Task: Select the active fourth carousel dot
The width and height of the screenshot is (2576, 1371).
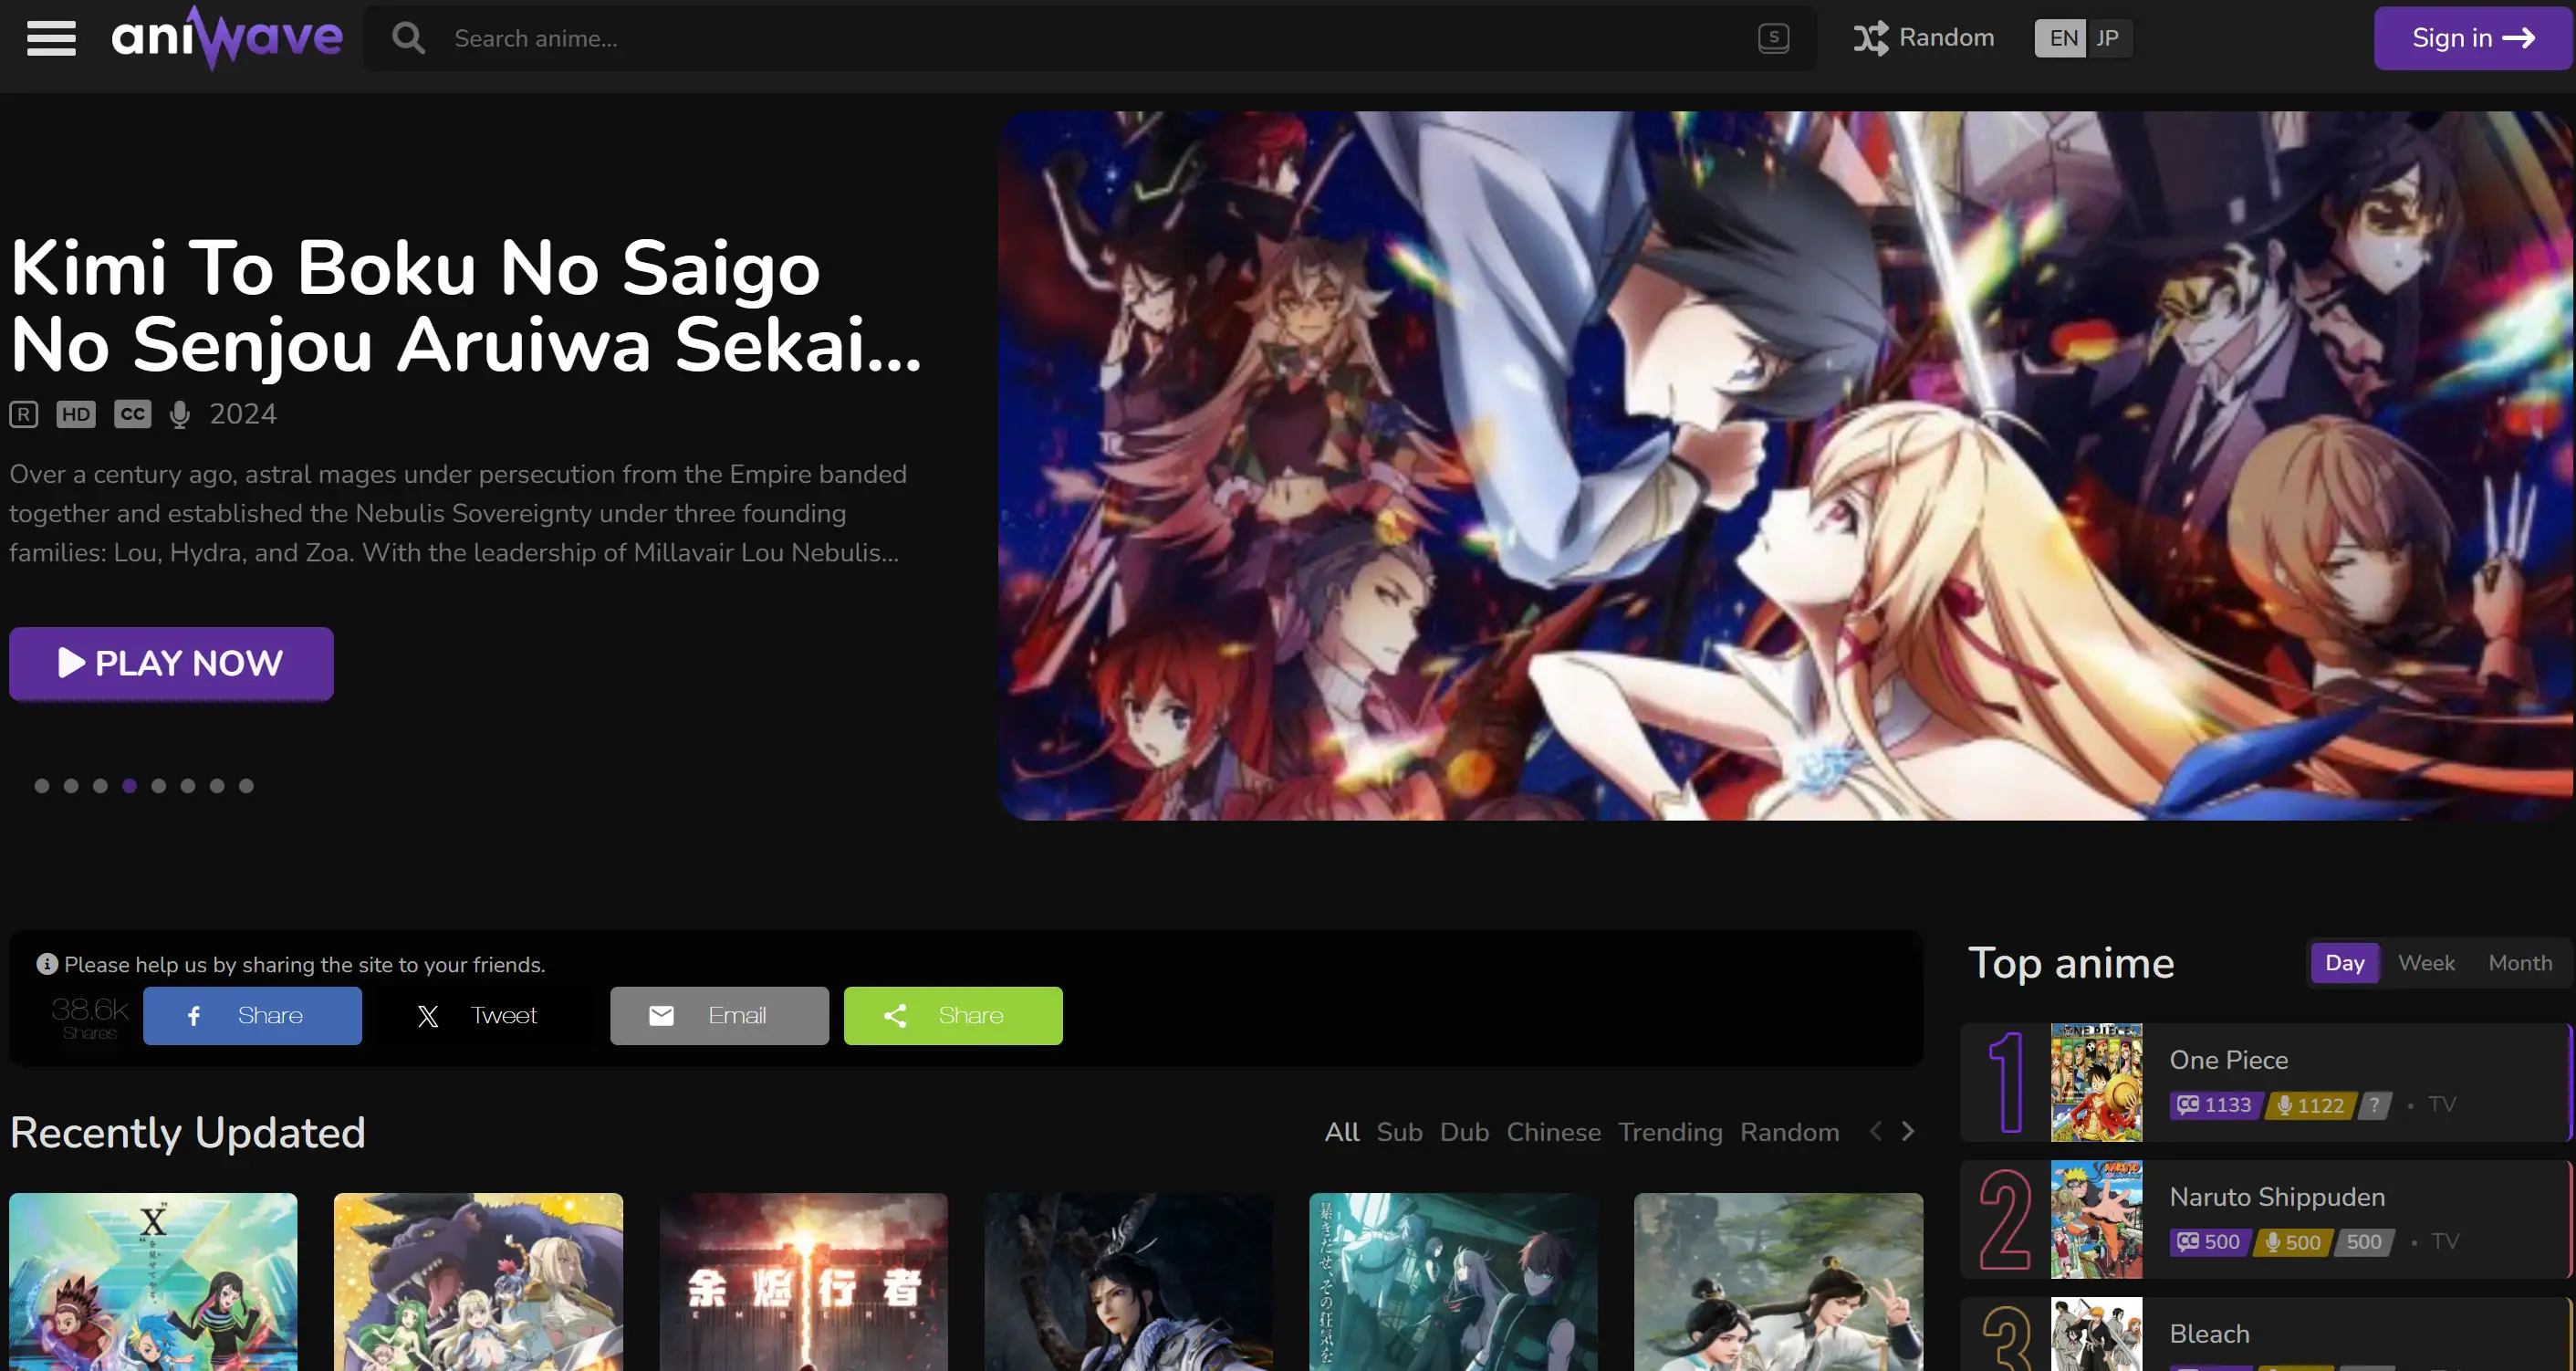Action: 129,786
